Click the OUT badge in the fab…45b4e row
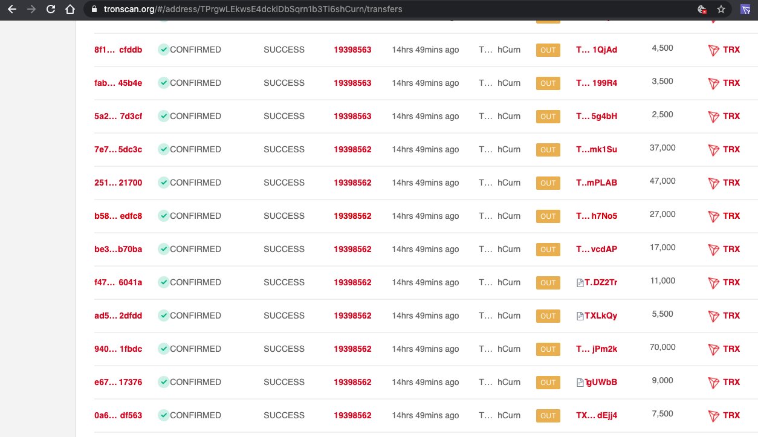Viewport: 758px width, 437px height. coord(548,83)
